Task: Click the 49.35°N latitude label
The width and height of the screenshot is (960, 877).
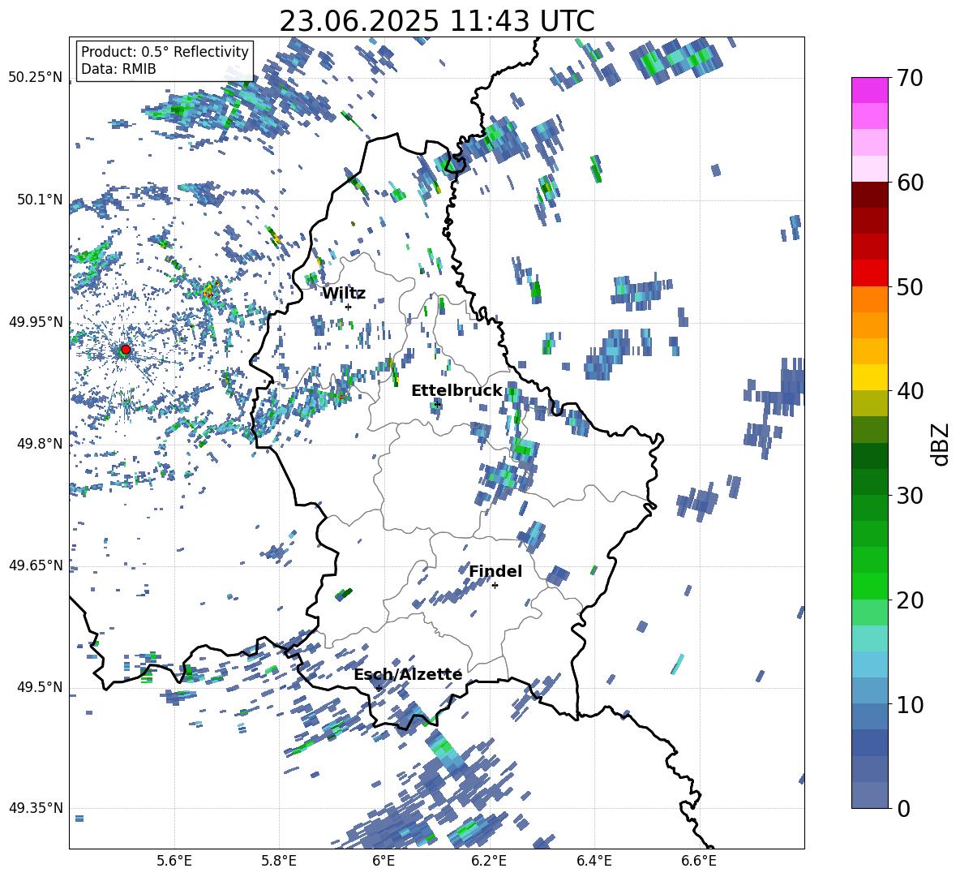Action: pyautogui.click(x=36, y=808)
